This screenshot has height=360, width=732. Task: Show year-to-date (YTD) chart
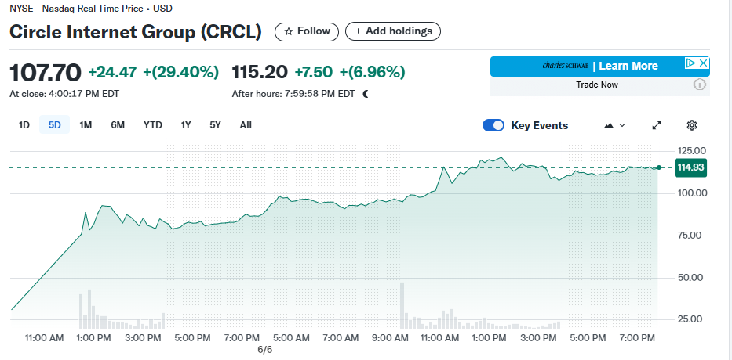(x=153, y=124)
